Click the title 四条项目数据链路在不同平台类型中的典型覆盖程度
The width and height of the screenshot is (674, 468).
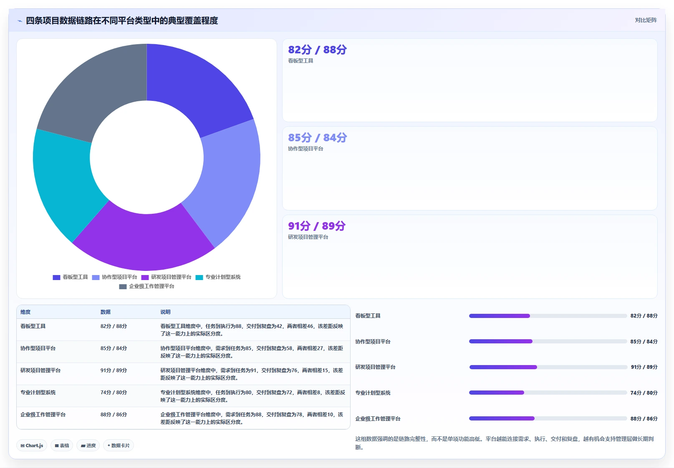pyautogui.click(x=122, y=21)
